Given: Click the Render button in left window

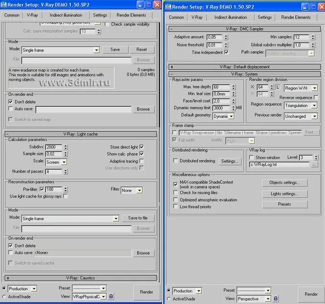Looking at the screenshot, I should tap(147, 292).
